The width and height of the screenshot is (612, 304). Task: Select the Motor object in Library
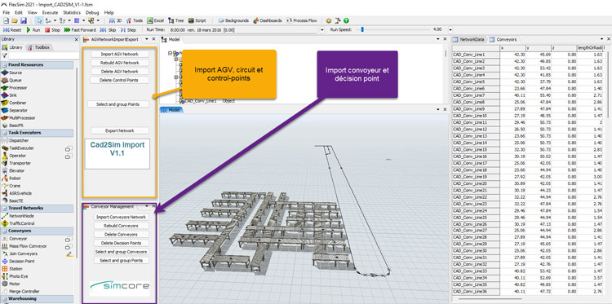click(x=11, y=284)
